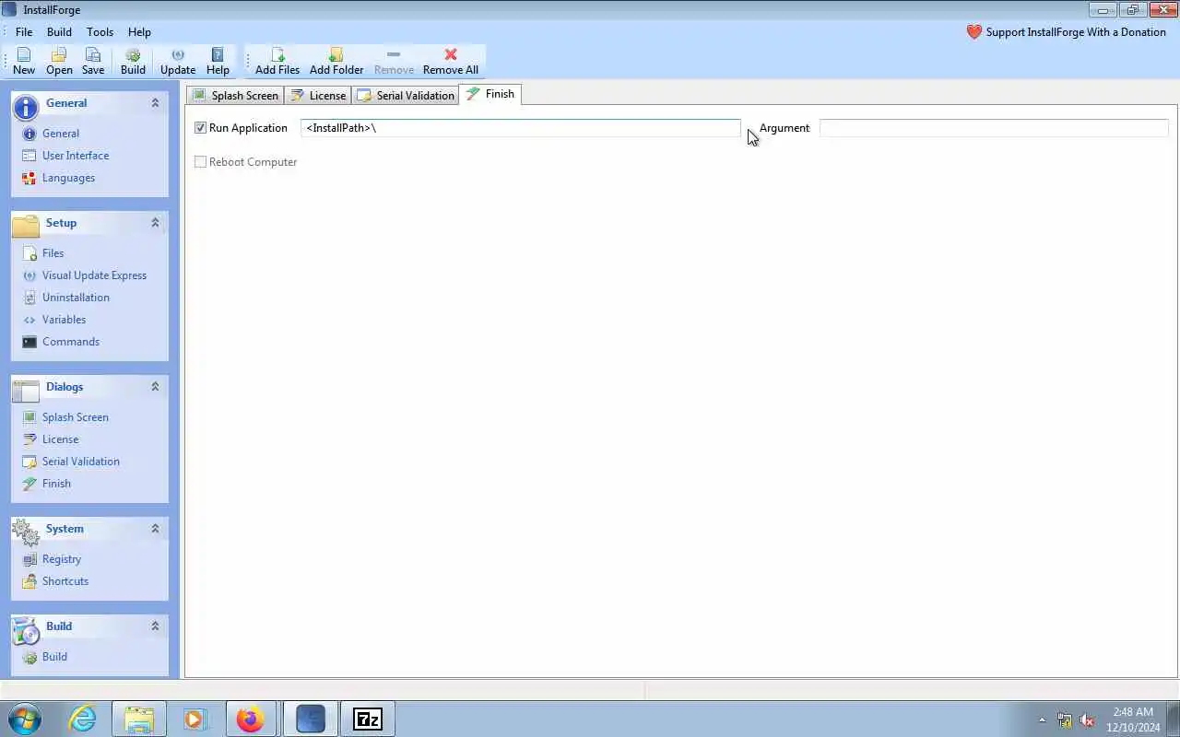The width and height of the screenshot is (1180, 737).
Task: Click the Build gear toolbar icon
Action: 133,62
